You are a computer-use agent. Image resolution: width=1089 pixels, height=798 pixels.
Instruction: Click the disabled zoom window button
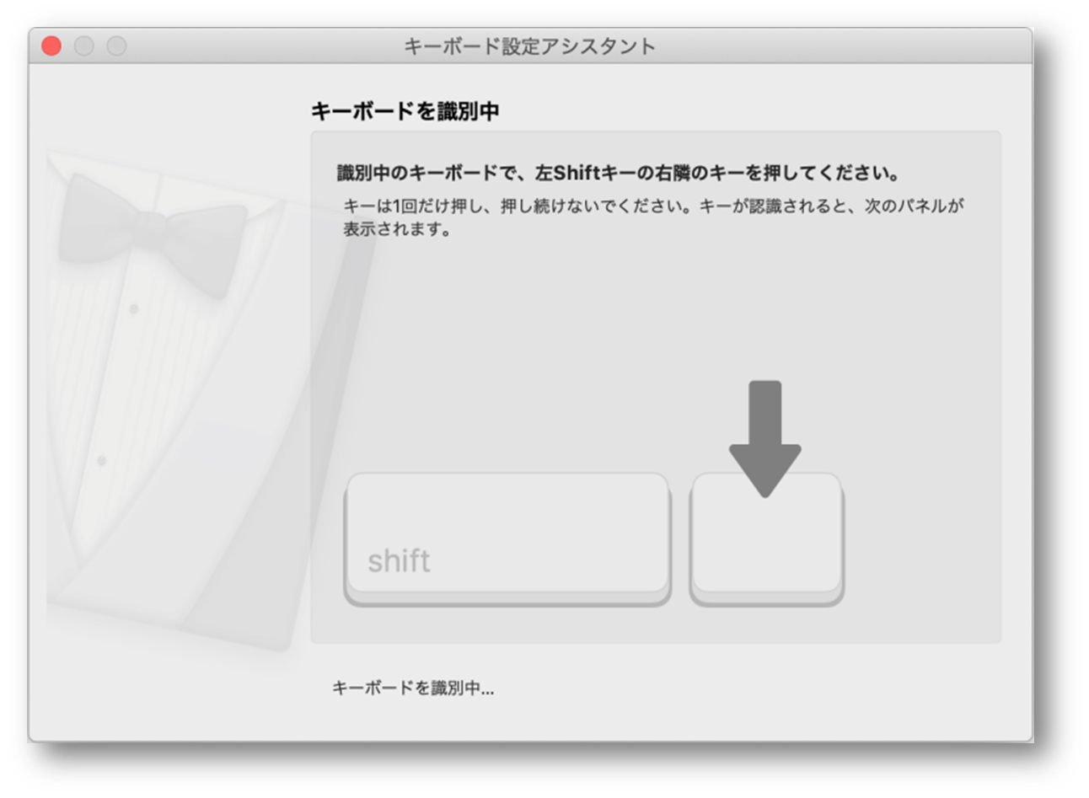point(116,46)
